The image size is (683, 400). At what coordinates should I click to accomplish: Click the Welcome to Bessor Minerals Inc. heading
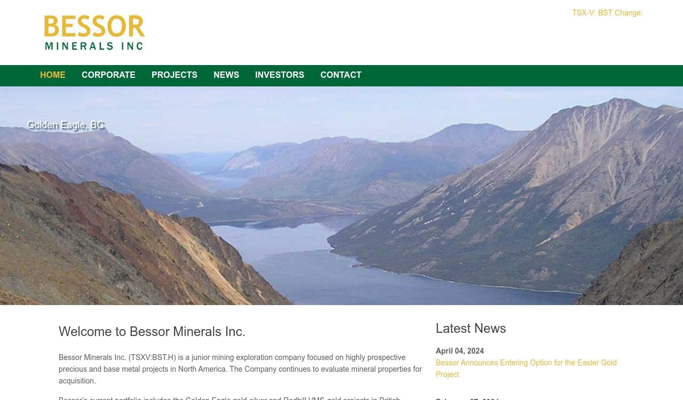[152, 332]
